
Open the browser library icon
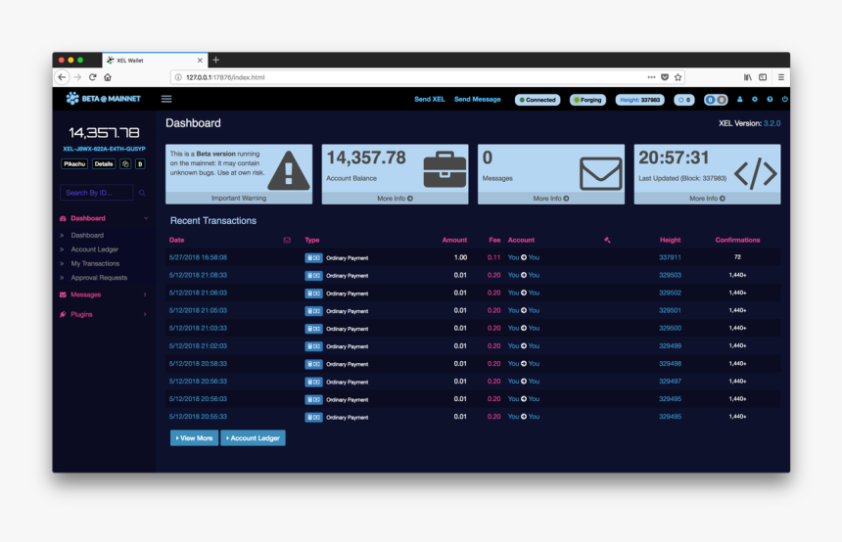(747, 77)
